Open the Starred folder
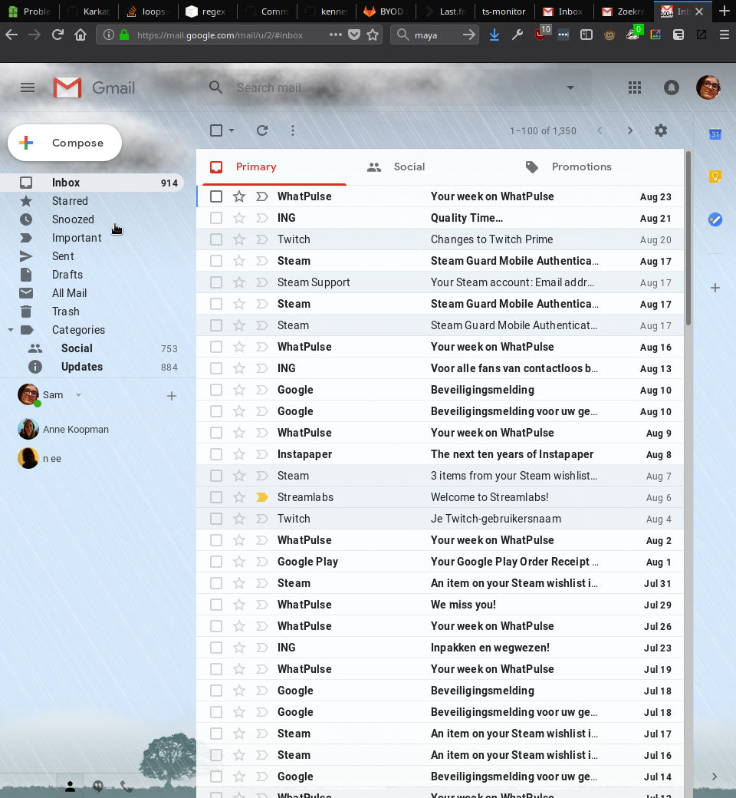The image size is (736, 798). [x=70, y=201]
